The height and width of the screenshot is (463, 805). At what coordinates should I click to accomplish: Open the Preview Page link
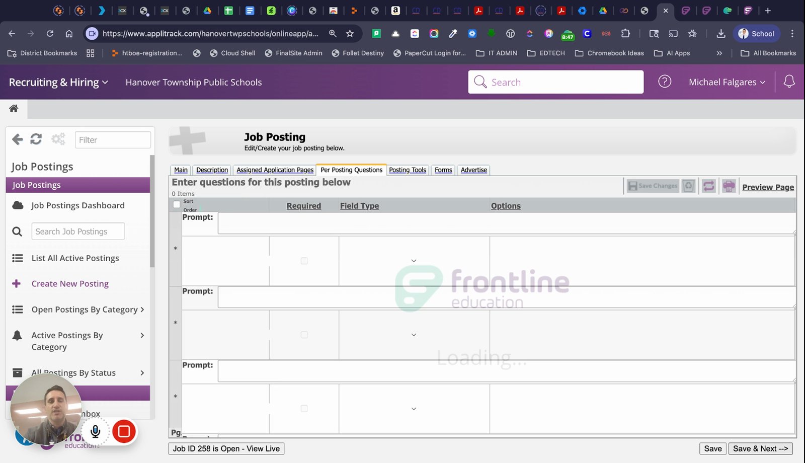(x=768, y=187)
